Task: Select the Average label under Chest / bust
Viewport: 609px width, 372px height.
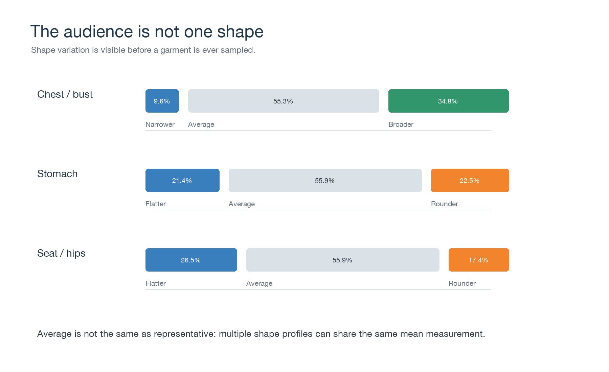Action: [201, 124]
